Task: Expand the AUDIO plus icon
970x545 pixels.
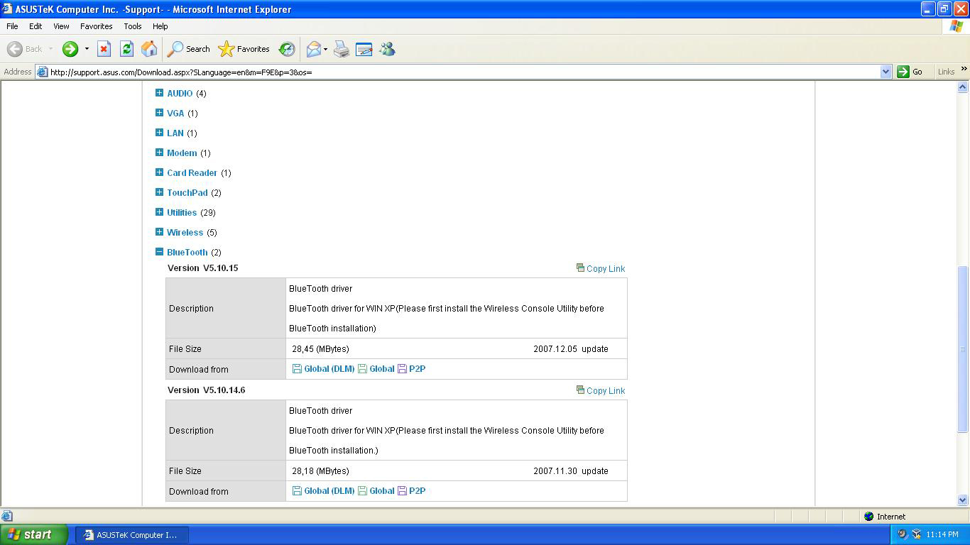Action: pos(159,92)
